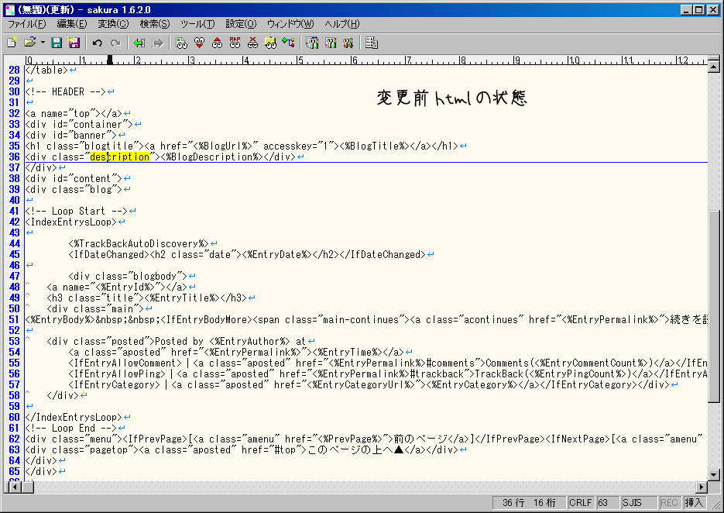Click the SJIS encoding status entry

(x=637, y=502)
